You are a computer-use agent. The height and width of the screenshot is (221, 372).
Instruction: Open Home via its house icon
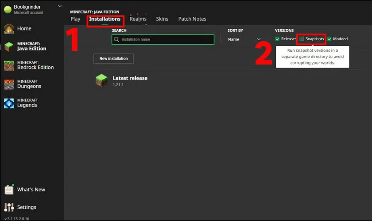tap(9, 29)
